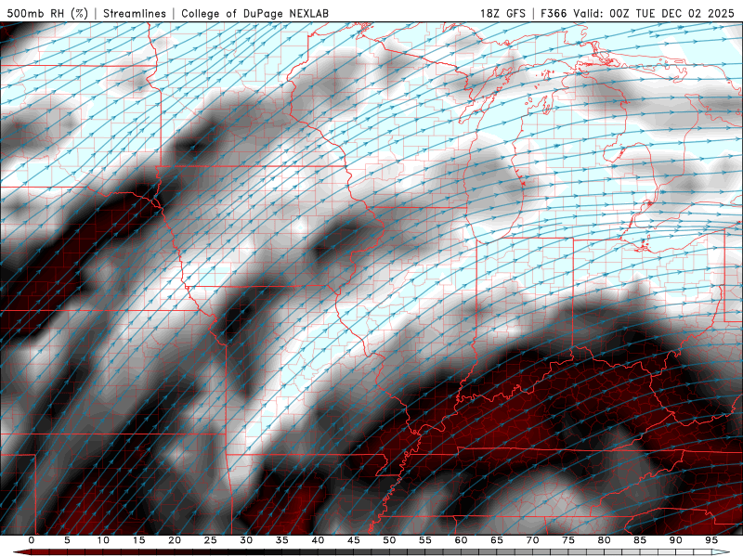743x557 pixels.
Task: Click the '55' value on the colorbar scale
Action: coord(425,540)
